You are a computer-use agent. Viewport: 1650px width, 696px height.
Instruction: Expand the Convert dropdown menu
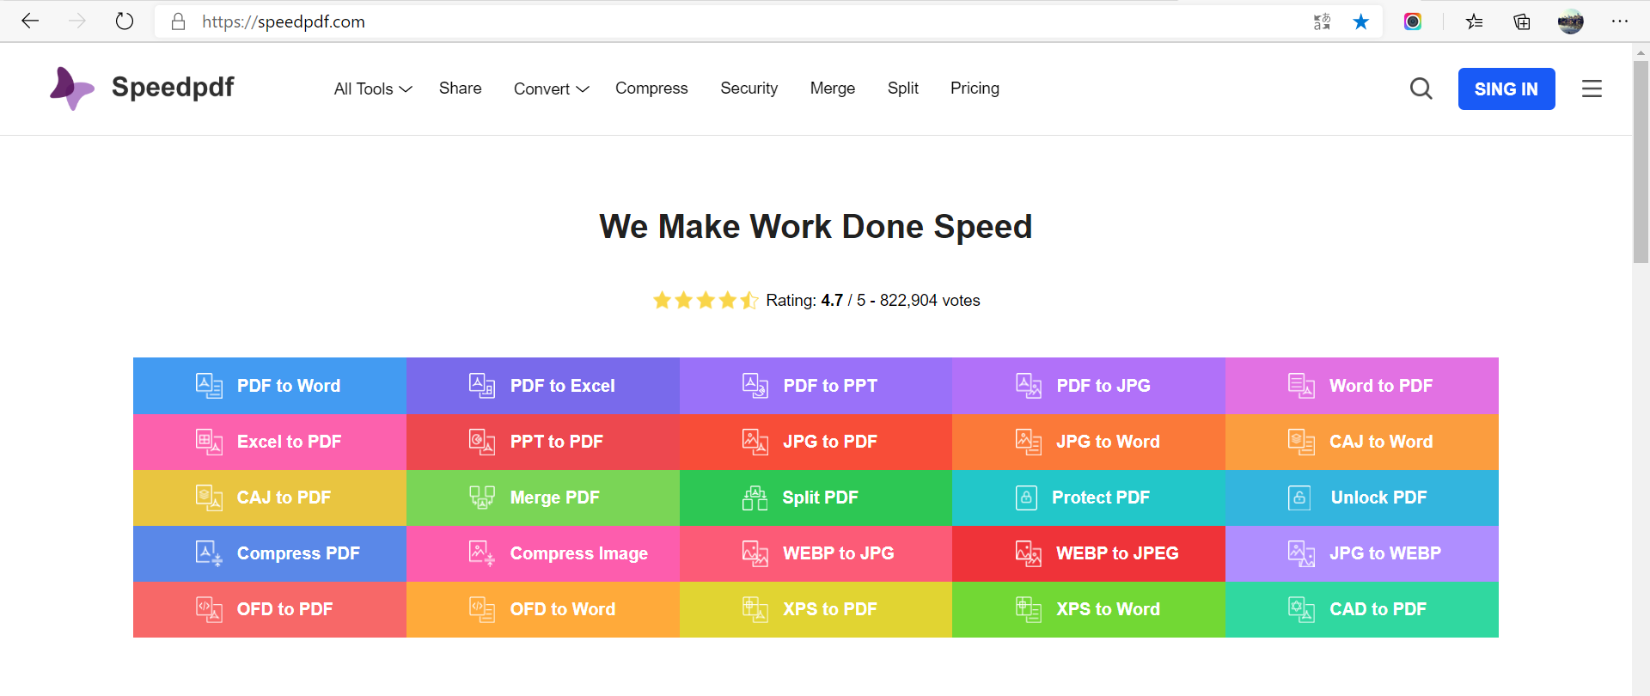click(551, 89)
